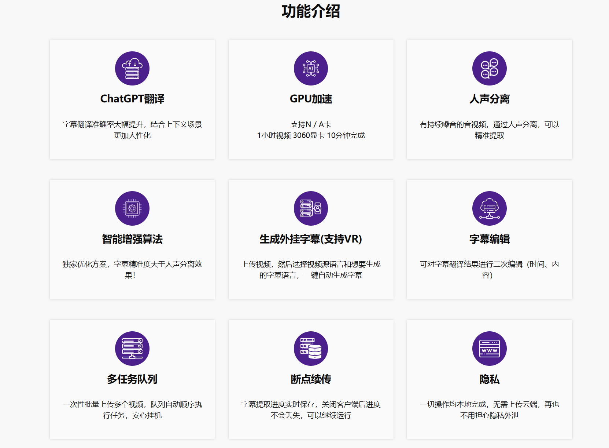Viewport: 609px width, 448px height.
Task: Click the 生成外挂字幕 server icon
Action: click(x=311, y=208)
